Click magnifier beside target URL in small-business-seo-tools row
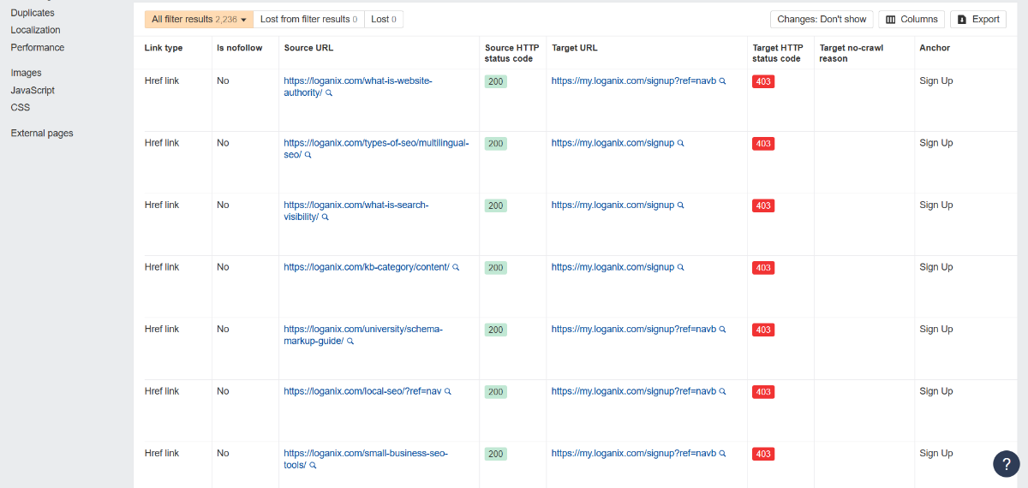The height and width of the screenshot is (488, 1028). [x=722, y=454]
